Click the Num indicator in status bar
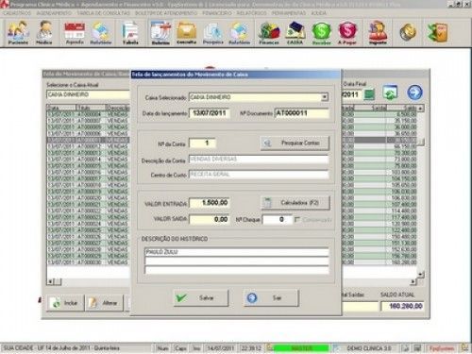Screen dimensions: 472x354 [x=162, y=348]
